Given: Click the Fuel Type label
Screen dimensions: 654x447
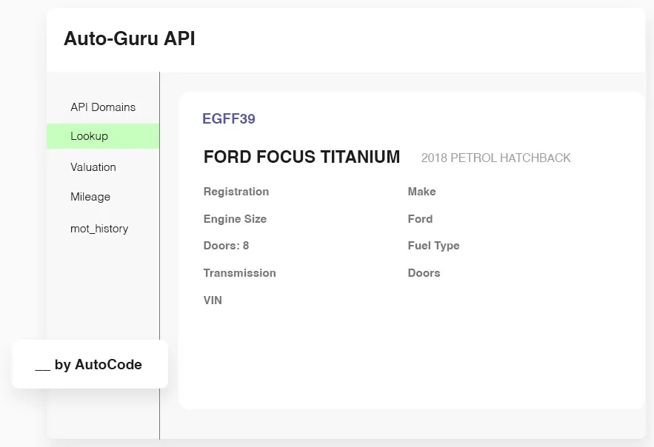Looking at the screenshot, I should [x=433, y=246].
